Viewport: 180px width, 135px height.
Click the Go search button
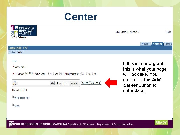tap(52, 83)
